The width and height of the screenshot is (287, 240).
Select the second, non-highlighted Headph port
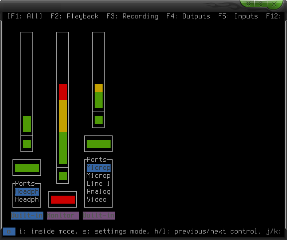click(27, 200)
